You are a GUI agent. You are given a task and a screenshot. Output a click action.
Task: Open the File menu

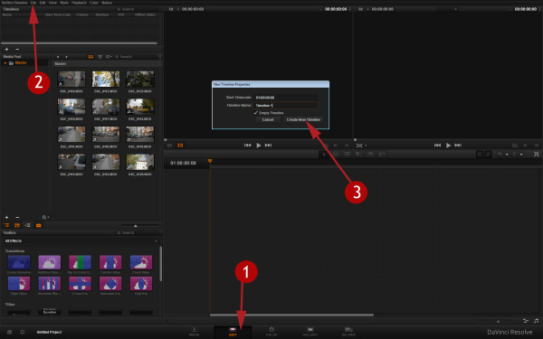click(x=33, y=3)
